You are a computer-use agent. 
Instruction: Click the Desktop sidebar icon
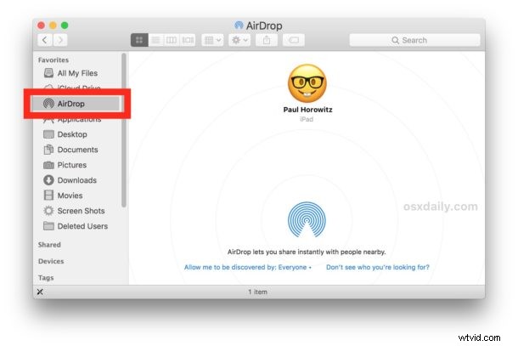[x=48, y=134]
